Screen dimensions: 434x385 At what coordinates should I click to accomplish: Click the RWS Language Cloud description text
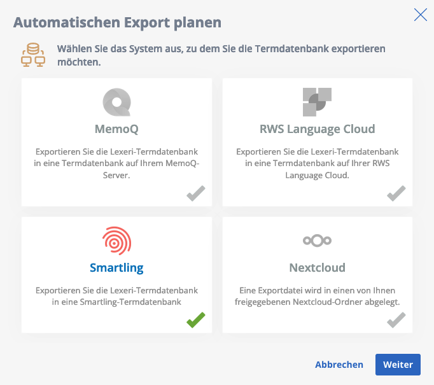coord(317,164)
